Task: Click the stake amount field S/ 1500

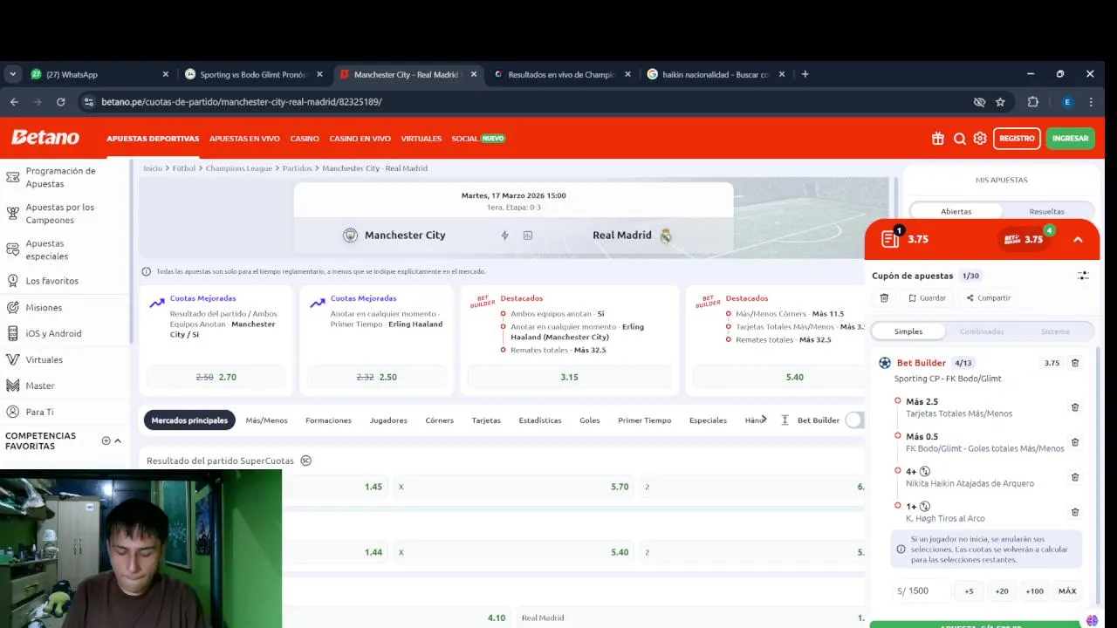Action: pyautogui.click(x=922, y=591)
